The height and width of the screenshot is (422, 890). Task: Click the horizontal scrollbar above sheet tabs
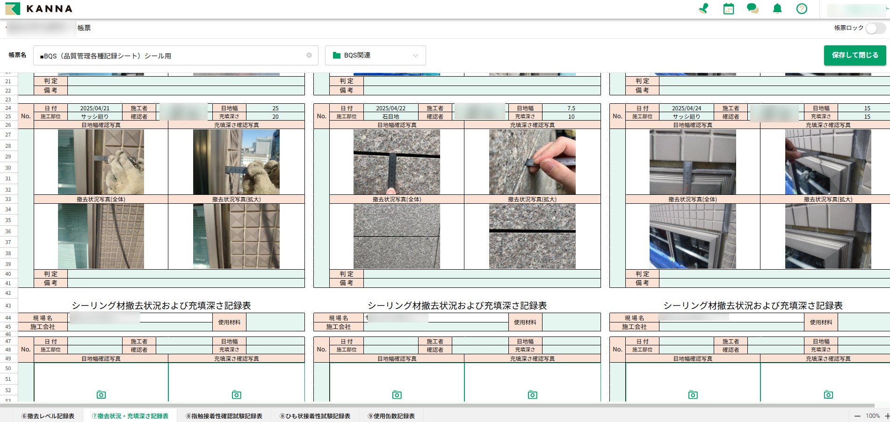tap(437, 405)
